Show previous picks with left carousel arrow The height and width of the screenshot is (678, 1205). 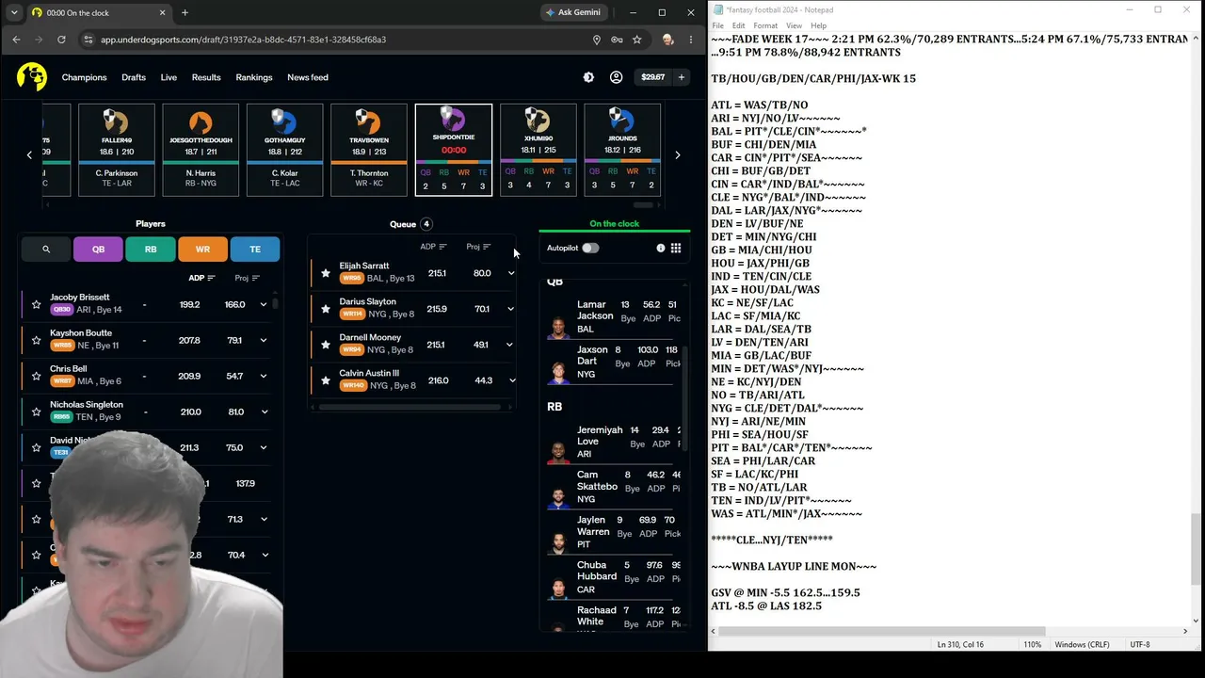[x=29, y=154]
